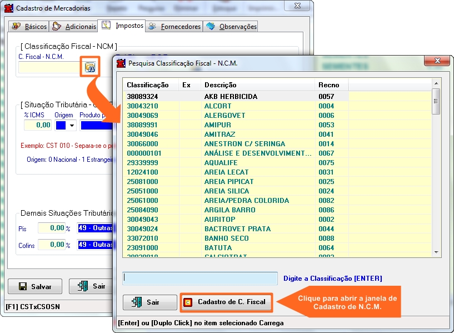Open Cadastro de C. Fiscal window
Screen dimensions: 454x333
coord(226,302)
